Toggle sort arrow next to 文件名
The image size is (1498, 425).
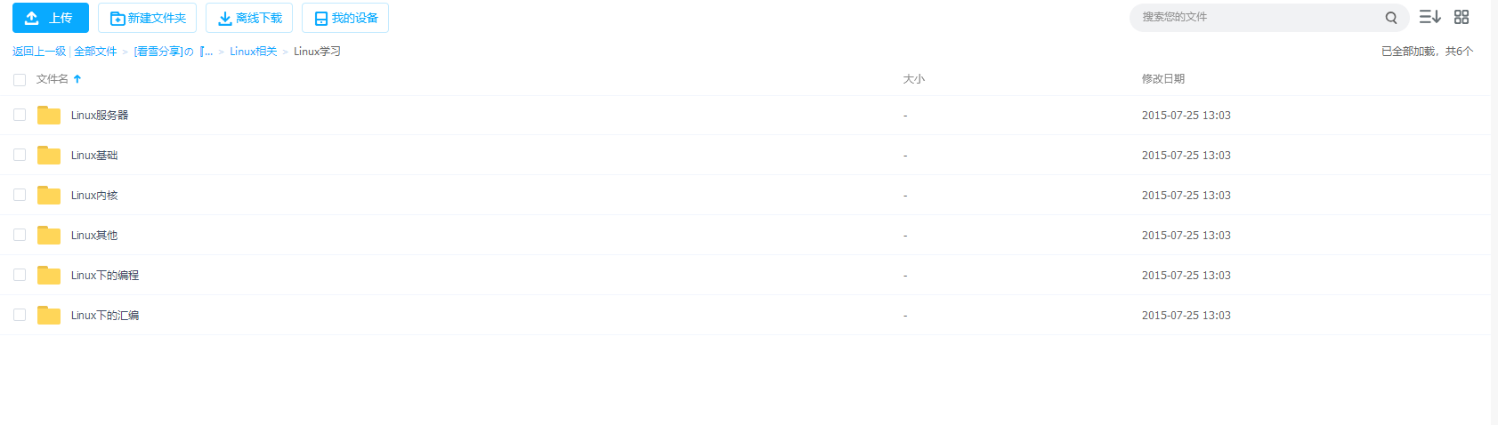tap(77, 79)
